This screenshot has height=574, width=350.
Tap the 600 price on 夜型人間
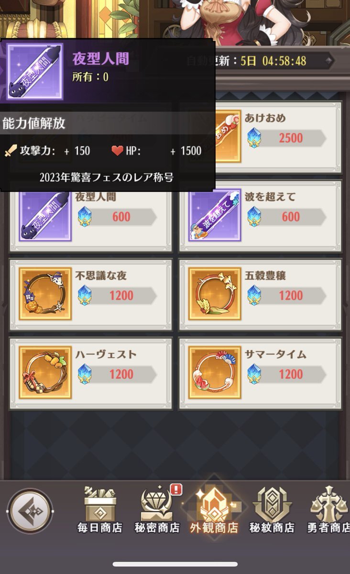[x=117, y=217]
